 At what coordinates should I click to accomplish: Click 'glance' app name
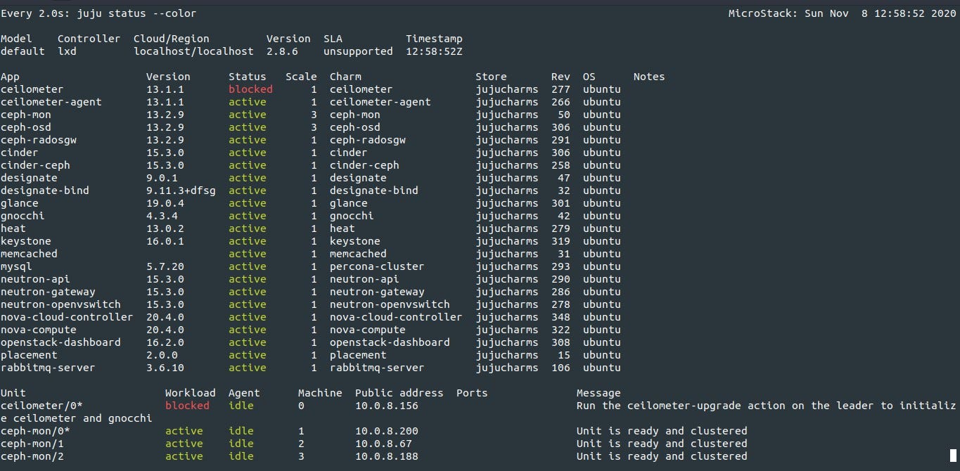[20, 203]
